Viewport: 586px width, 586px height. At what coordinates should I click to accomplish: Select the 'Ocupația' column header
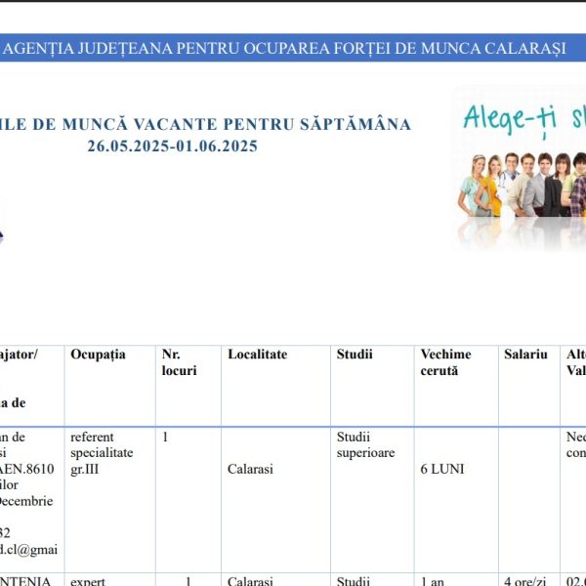pos(98,355)
